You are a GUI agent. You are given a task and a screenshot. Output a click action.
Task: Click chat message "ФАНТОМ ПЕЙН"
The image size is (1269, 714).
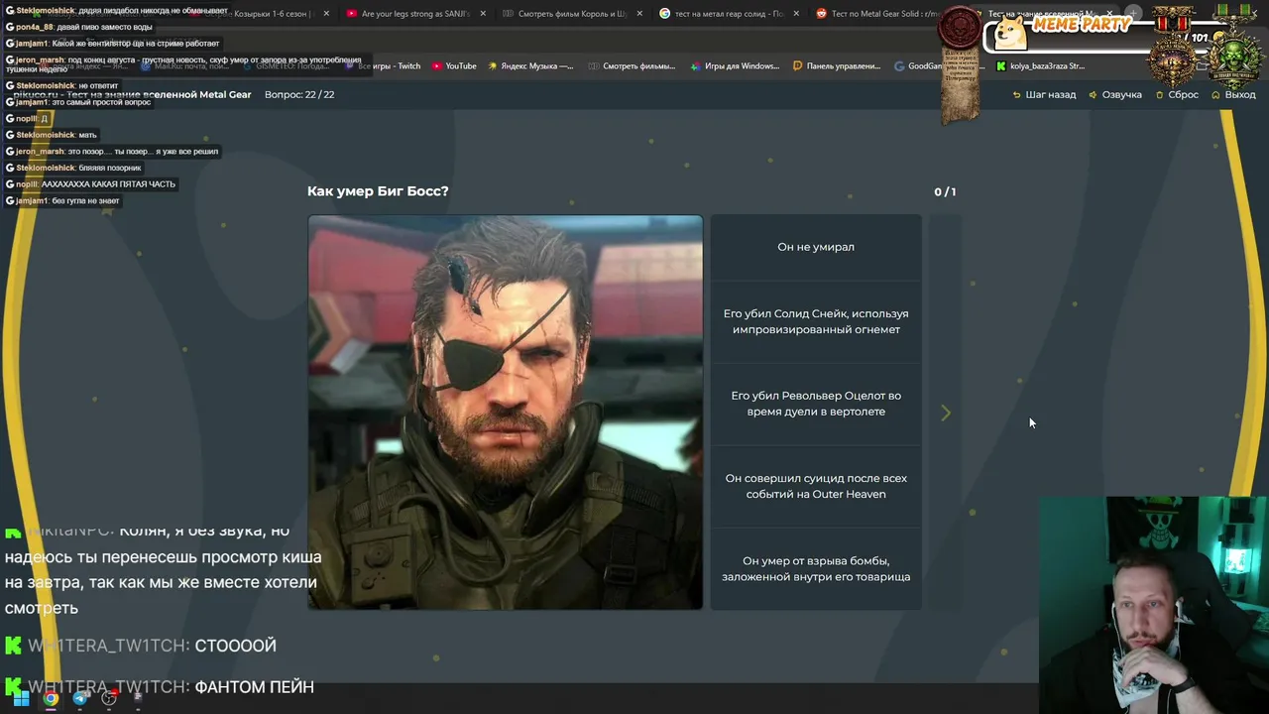(x=255, y=686)
